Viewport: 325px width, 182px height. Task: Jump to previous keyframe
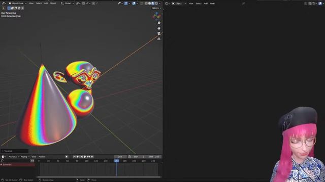coord(78,157)
